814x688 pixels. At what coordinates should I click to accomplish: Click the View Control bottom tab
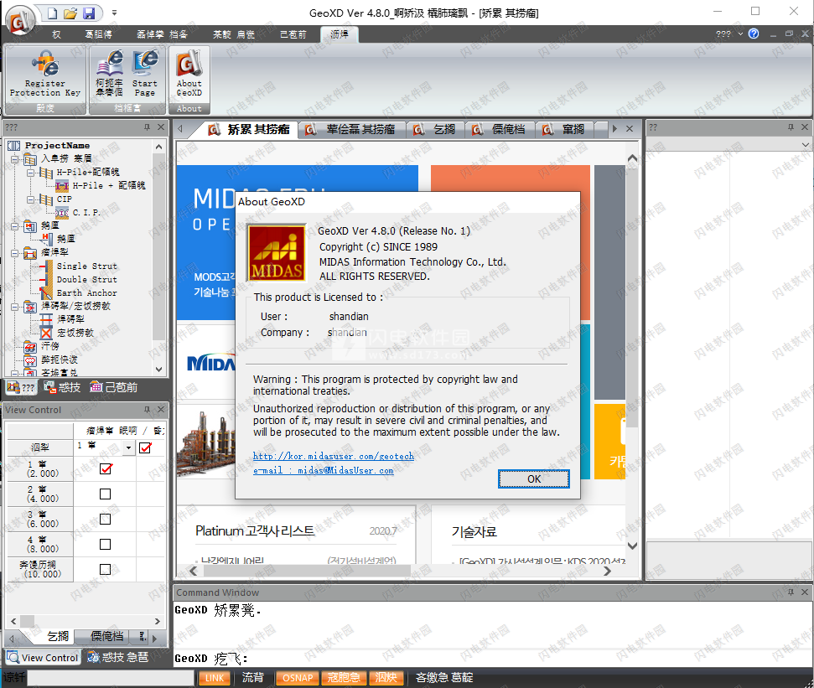click(x=43, y=657)
